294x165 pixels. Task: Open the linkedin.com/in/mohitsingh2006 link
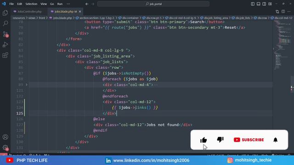(x=151, y=160)
